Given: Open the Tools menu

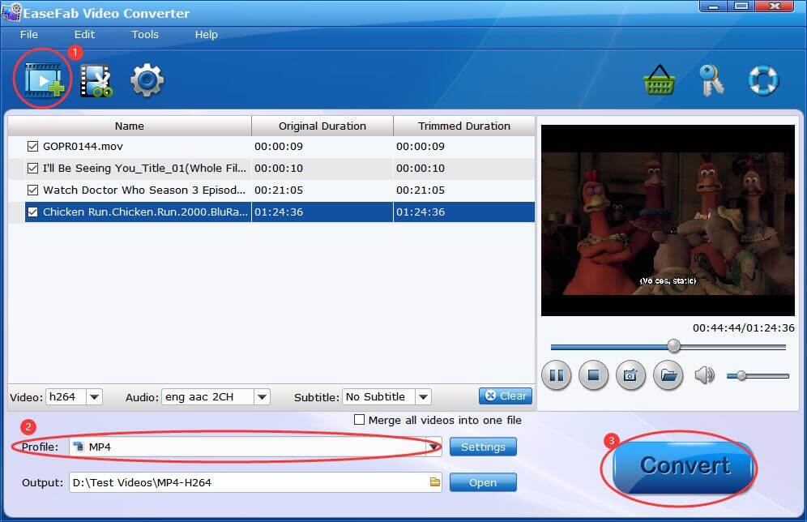Looking at the screenshot, I should pyautogui.click(x=144, y=35).
